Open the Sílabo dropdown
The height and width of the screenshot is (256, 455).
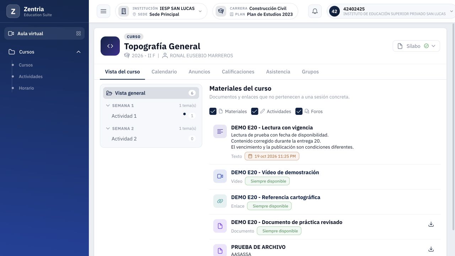[416, 46]
